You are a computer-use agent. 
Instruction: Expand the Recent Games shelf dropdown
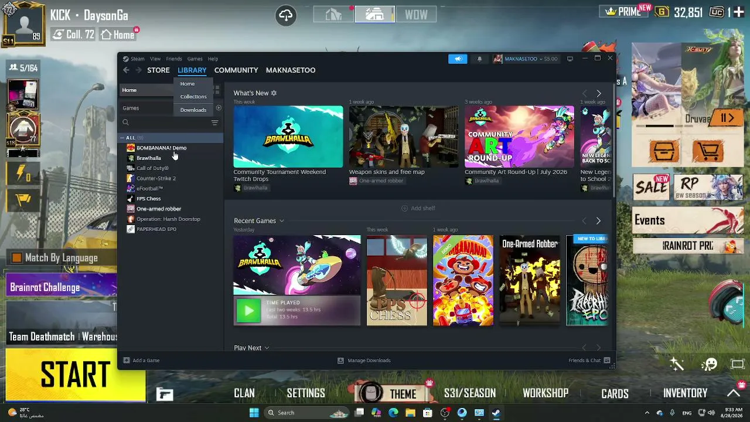(x=282, y=221)
